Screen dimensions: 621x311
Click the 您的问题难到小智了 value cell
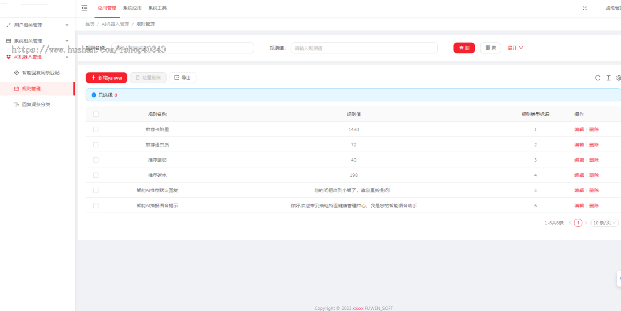[353, 190]
